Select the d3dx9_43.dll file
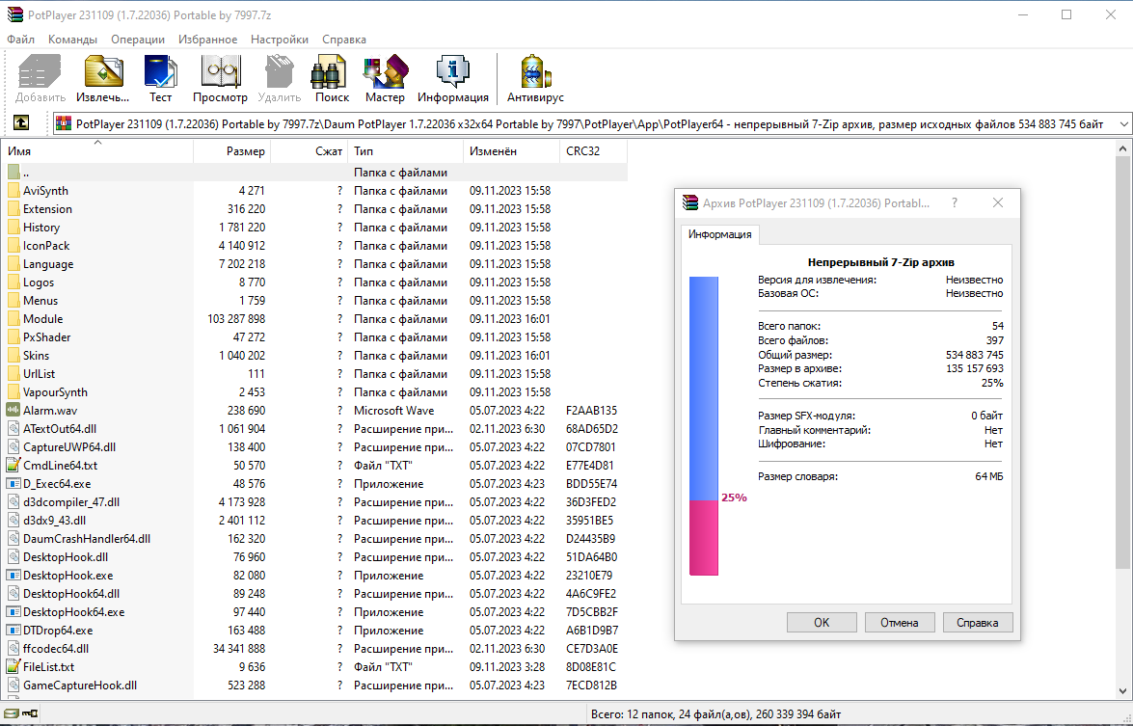 coord(314,521)
